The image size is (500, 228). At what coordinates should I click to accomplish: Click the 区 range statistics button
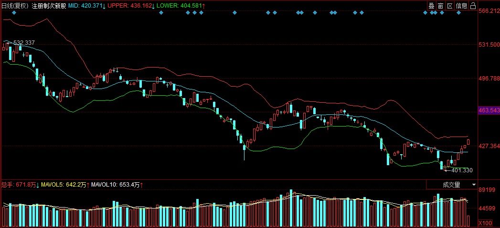[x=450, y=5]
